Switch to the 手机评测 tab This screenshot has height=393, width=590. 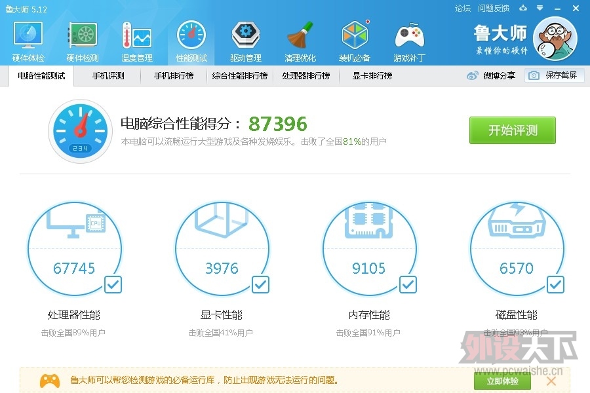(x=108, y=76)
